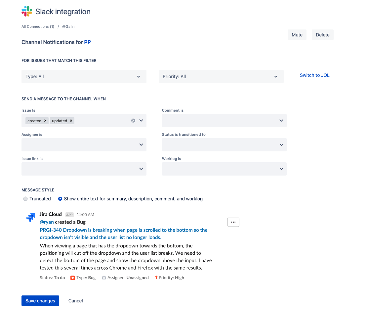Image resolution: width=367 pixels, height=313 pixels.
Task: Save changes to the notification
Action: 40,300
